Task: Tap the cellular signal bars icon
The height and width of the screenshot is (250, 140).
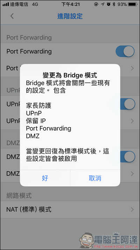Action: (x=6, y=4)
